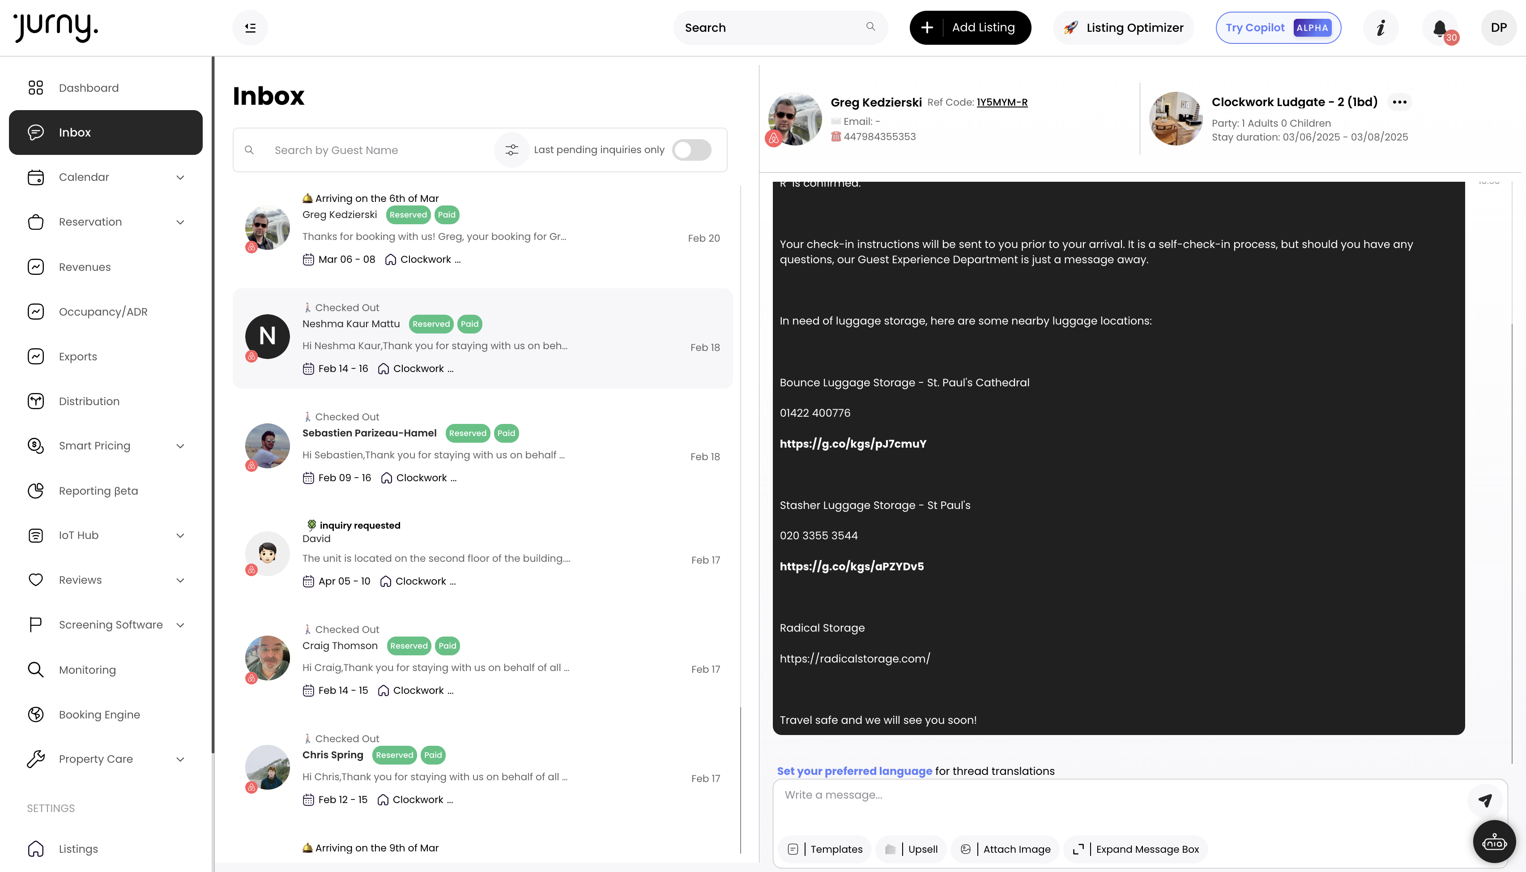
Task: Open the https://g.co/kgs/pJ7cmuY link
Action: click(853, 444)
